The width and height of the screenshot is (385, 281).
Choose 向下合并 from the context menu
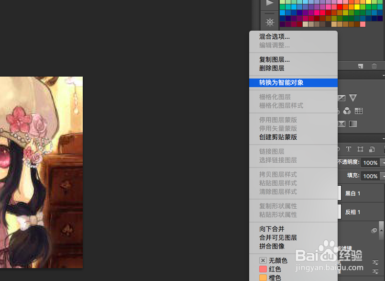click(294, 229)
